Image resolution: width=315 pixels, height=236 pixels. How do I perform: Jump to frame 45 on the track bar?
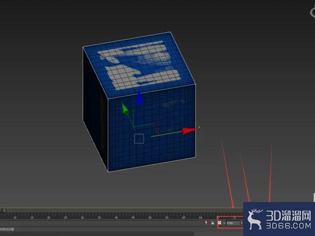(133, 217)
